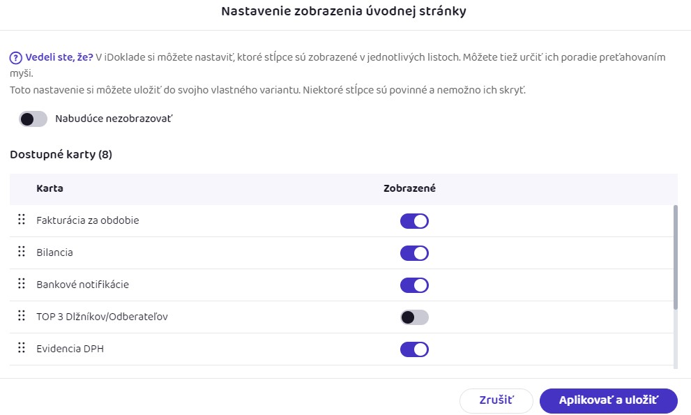The image size is (691, 415).
Task: Click the drag handle for Fakturácia za obdobie
Action: [x=21, y=220]
